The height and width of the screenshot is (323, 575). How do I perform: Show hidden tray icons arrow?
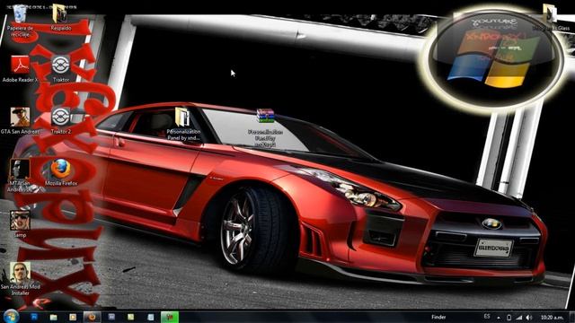coord(499,318)
